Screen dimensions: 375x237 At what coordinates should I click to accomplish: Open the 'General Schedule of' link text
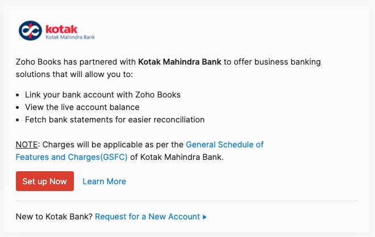224,145
